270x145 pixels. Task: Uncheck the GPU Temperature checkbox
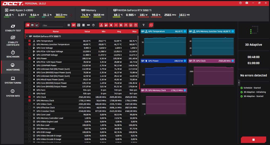tap(29, 41)
